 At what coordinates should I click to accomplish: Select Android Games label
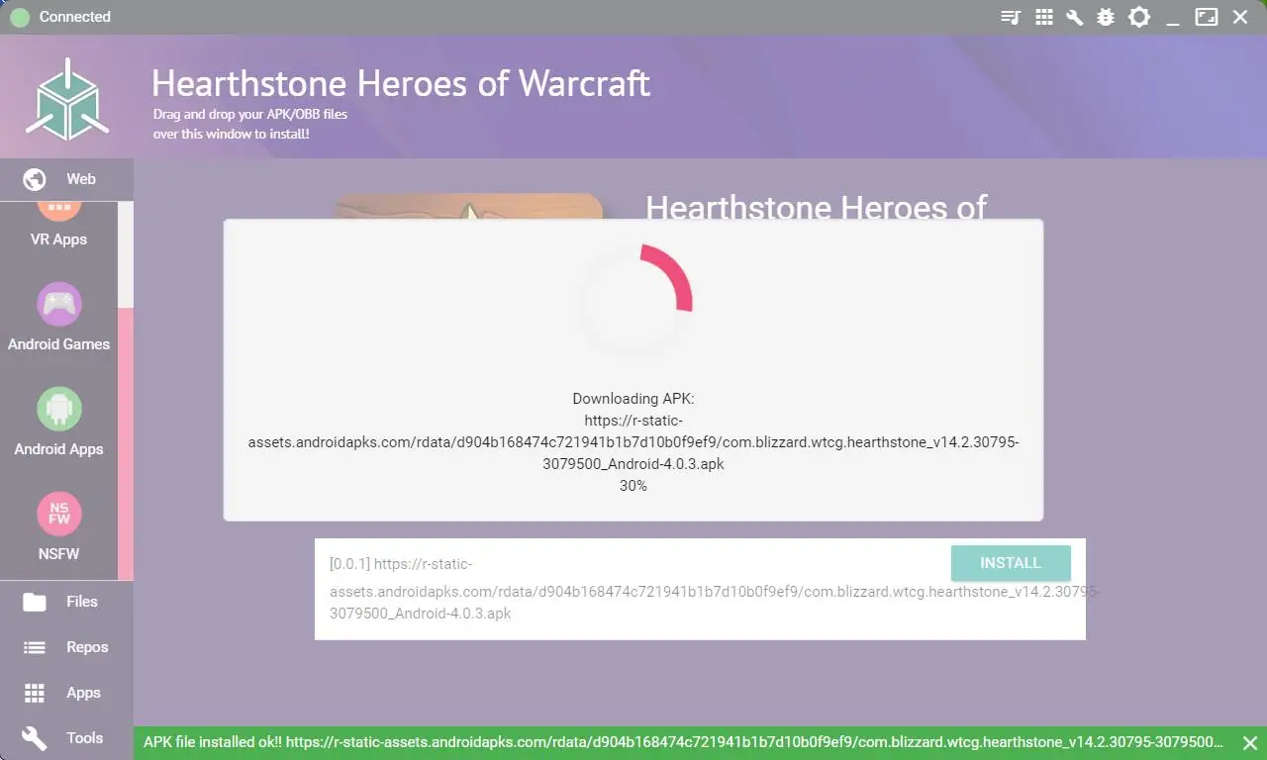tap(58, 344)
